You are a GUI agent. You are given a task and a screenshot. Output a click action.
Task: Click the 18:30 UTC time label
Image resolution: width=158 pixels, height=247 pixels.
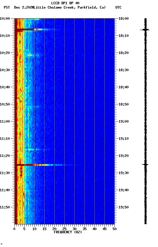124,70
